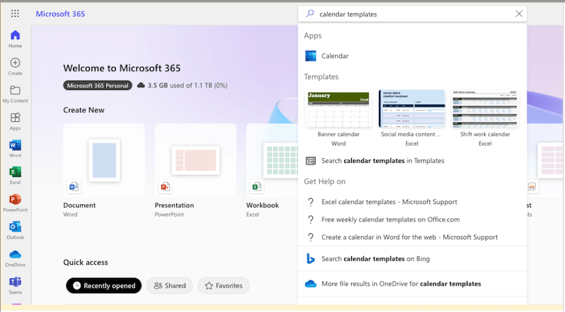
Task: Open the app launcher waffle icon
Action: pos(15,13)
